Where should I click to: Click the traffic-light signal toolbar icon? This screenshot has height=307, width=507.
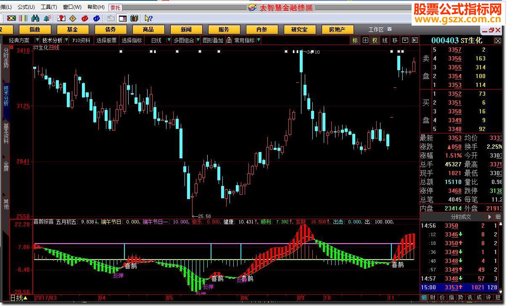tap(11, 18)
